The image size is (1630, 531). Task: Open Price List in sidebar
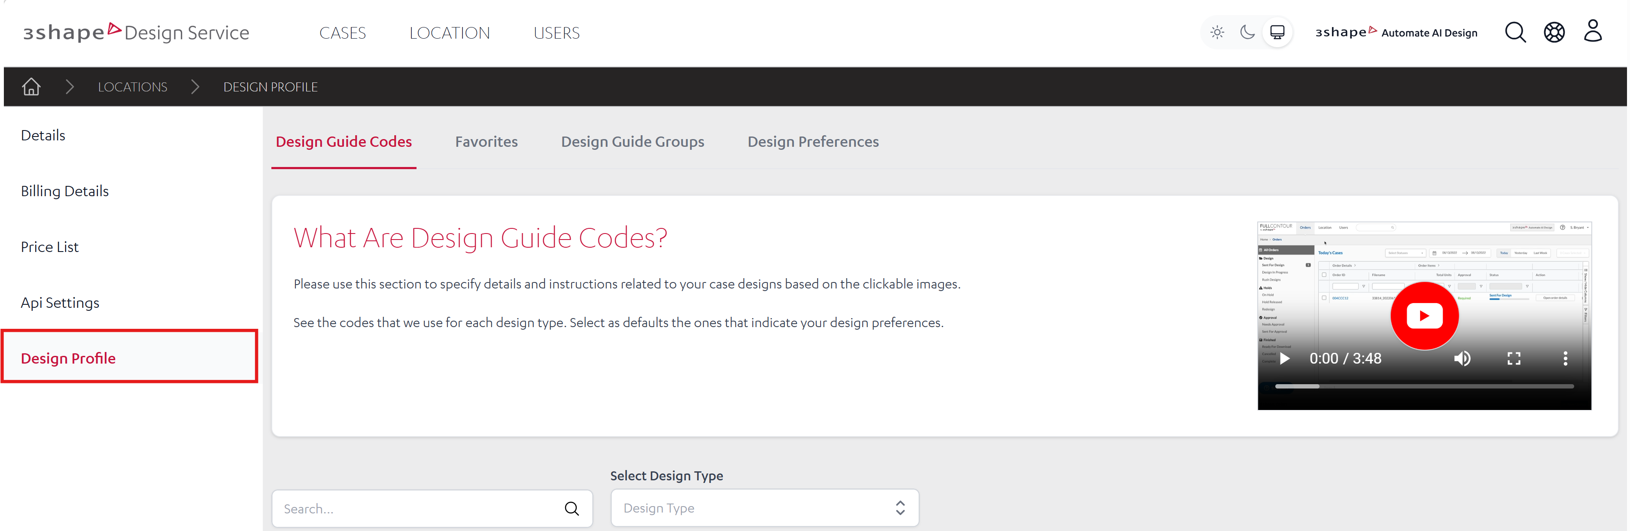coord(49,247)
